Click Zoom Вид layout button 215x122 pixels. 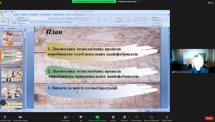(211, 3)
